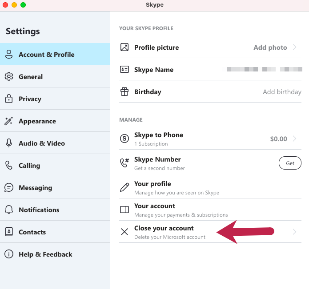
Task: Expand the Profile picture chevron arrow
Action: (x=295, y=47)
